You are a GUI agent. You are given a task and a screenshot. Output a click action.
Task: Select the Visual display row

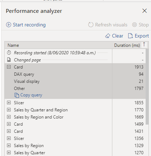(75, 81)
